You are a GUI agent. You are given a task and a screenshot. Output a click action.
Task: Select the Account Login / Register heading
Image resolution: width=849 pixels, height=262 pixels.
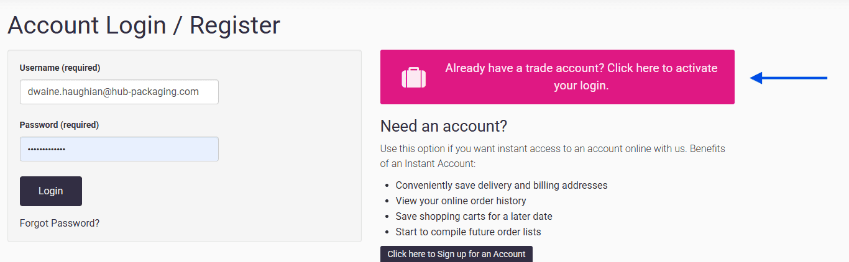tap(144, 25)
